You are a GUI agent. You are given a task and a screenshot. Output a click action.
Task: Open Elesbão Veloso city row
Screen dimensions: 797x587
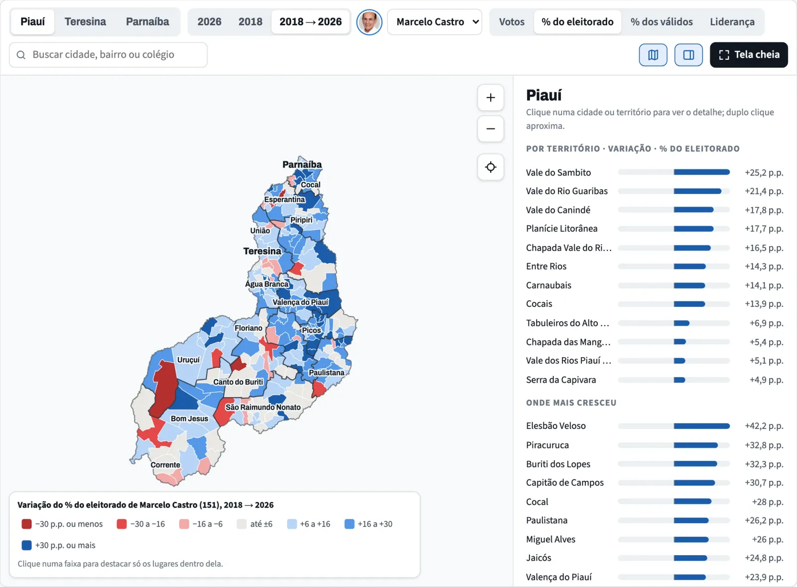[655, 426]
